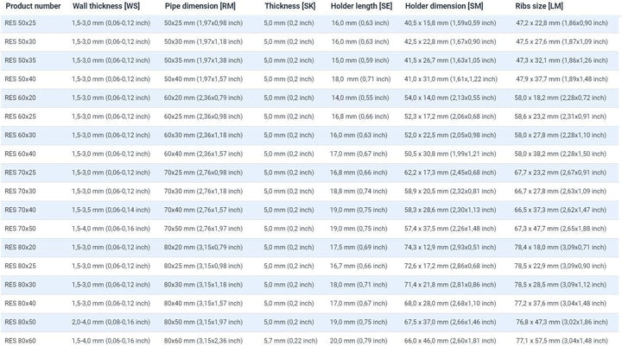The image size is (622, 346).
Task: Click pipe dimension 50x40 mm cell
Action: pyautogui.click(x=204, y=79)
